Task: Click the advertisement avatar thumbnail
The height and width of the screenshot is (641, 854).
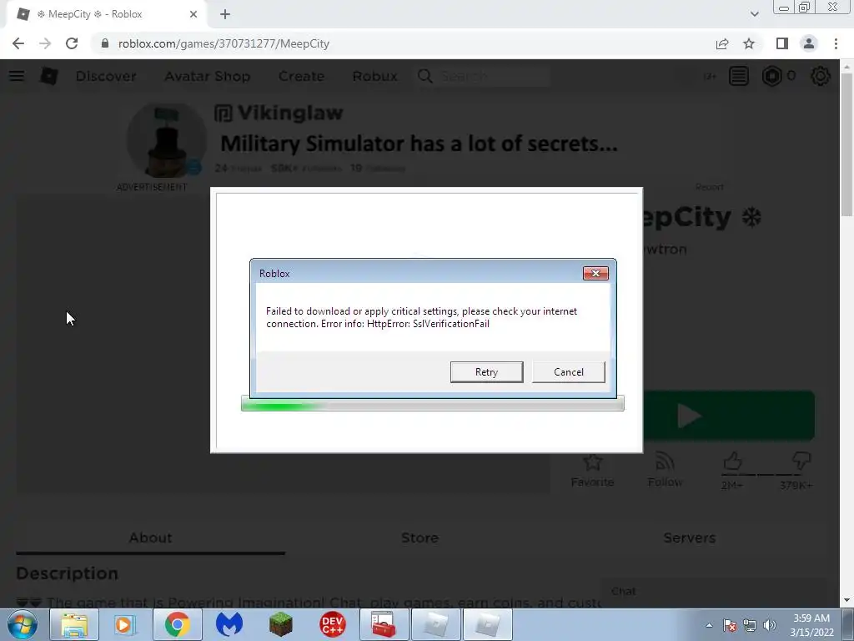Action: click(166, 140)
